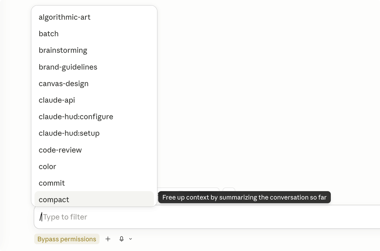Click the partially hidden button behind tooltip
This screenshot has height=251, width=380.
pyautogui.click(x=188, y=189)
